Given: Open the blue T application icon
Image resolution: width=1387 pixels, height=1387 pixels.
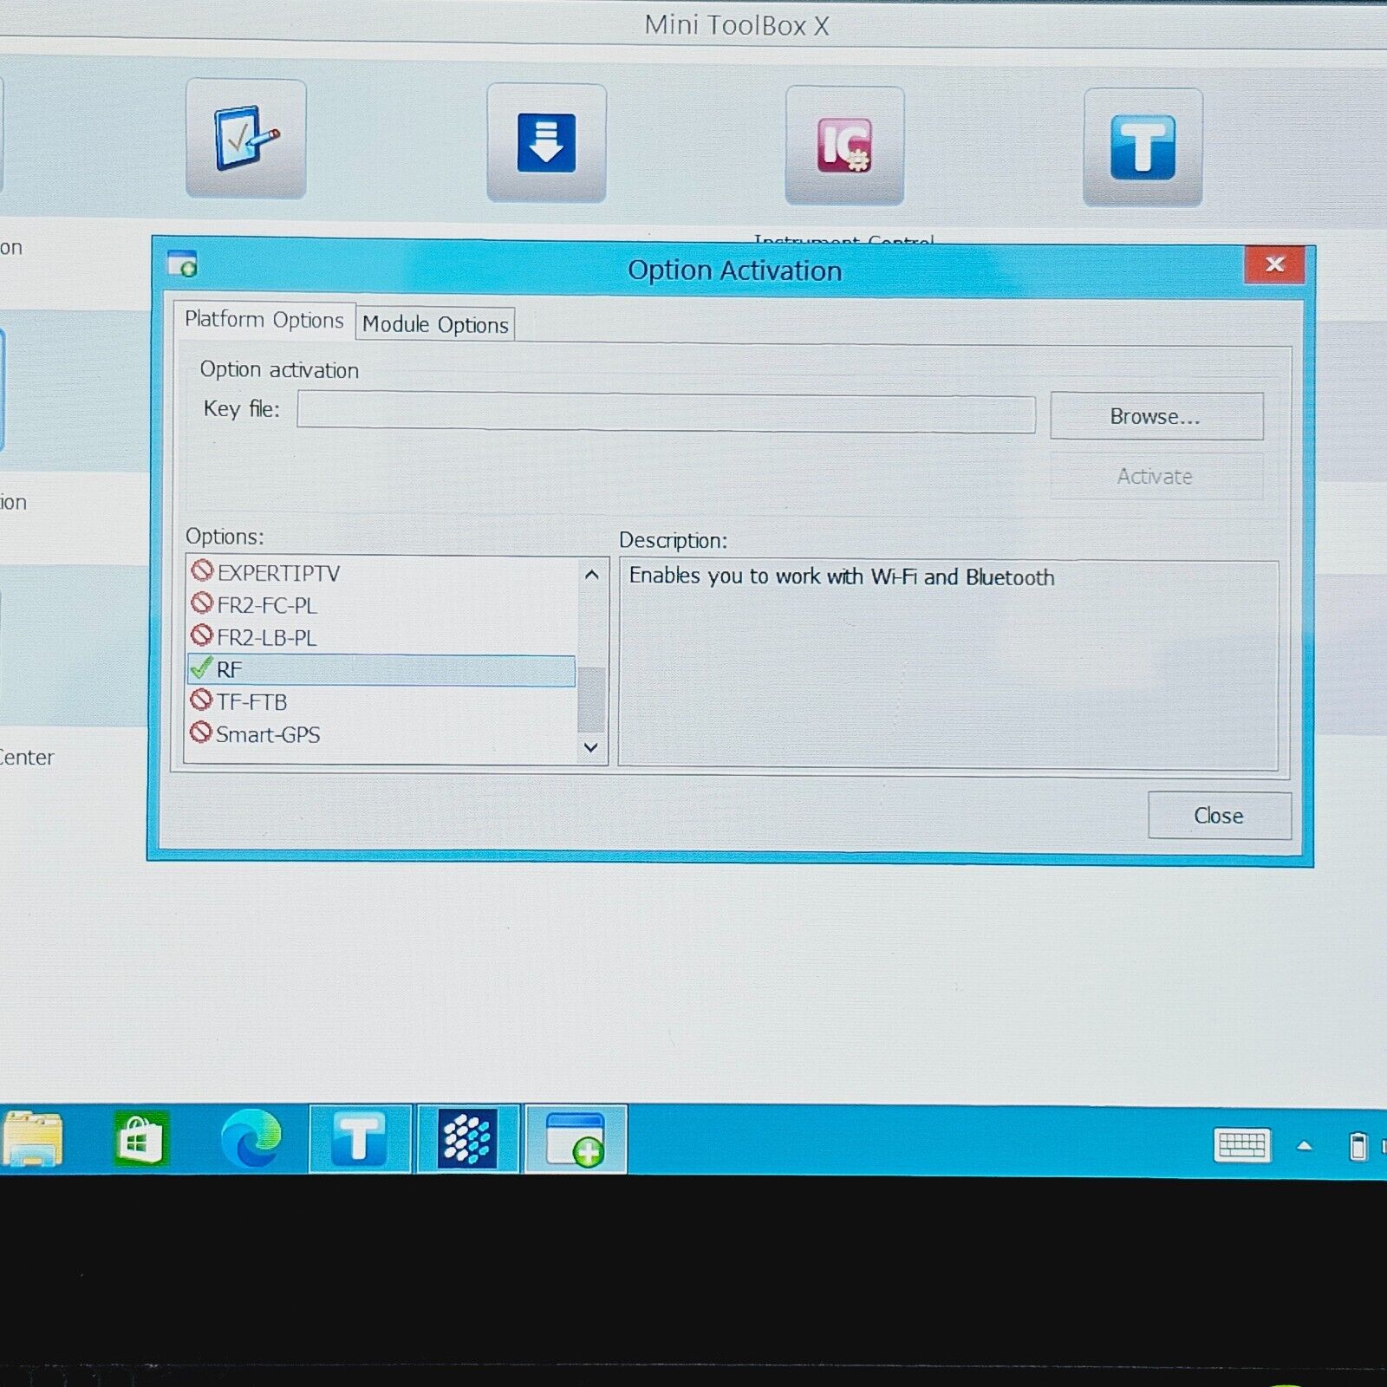Looking at the screenshot, I should coord(1143,147).
